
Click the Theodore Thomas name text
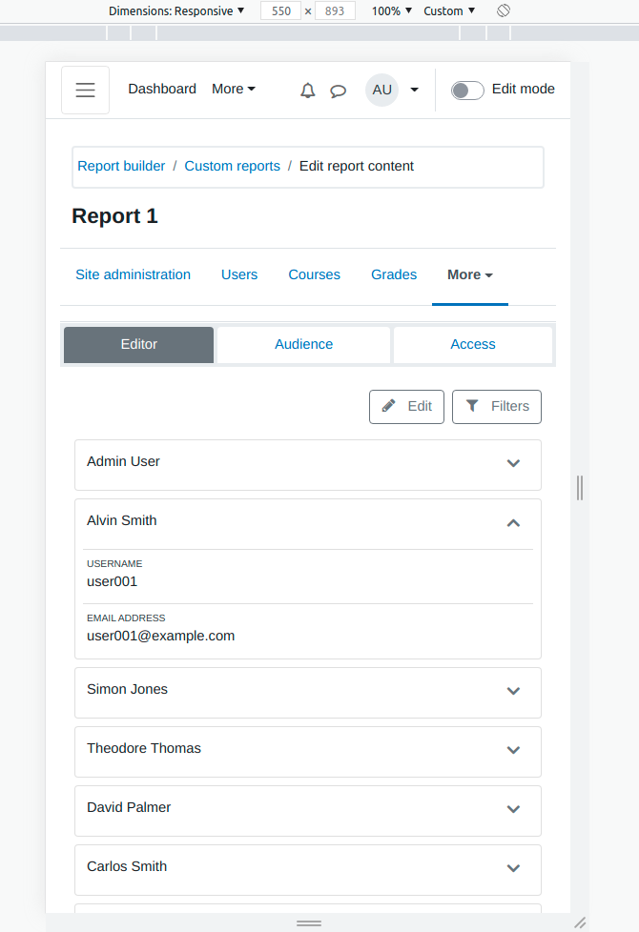[x=144, y=748]
